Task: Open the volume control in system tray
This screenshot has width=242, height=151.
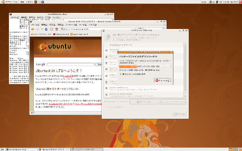Action: coord(220,2)
